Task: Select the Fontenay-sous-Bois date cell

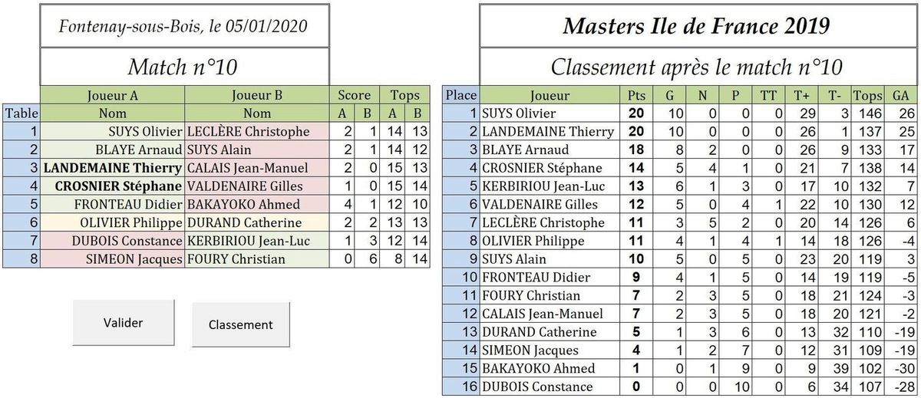Action: tap(184, 26)
